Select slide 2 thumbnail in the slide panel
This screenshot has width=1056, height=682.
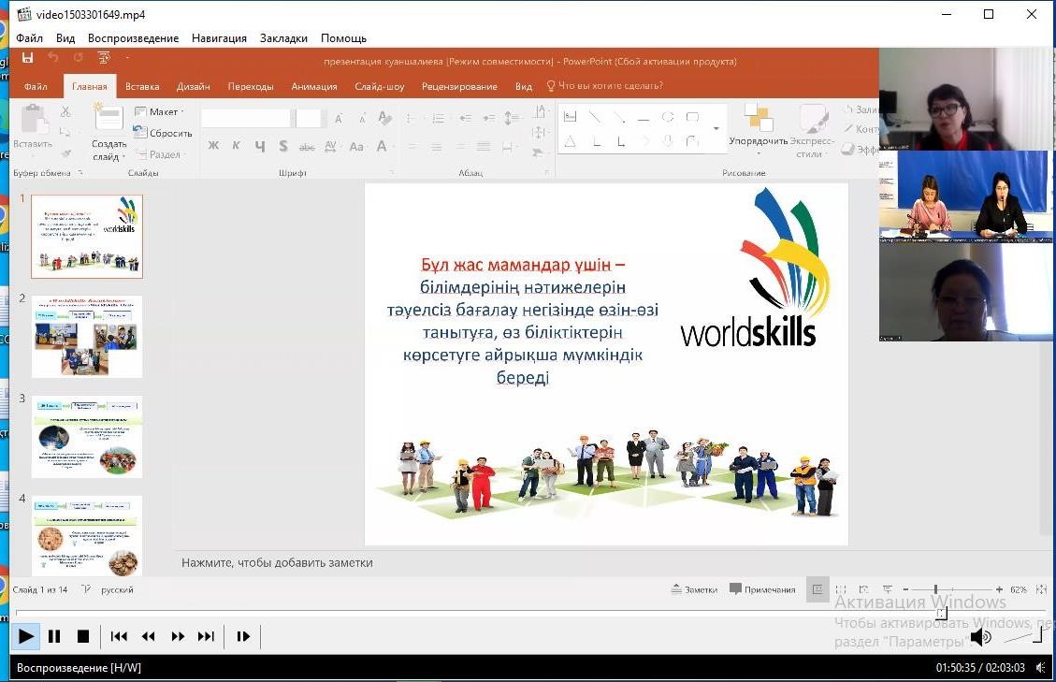coord(87,336)
